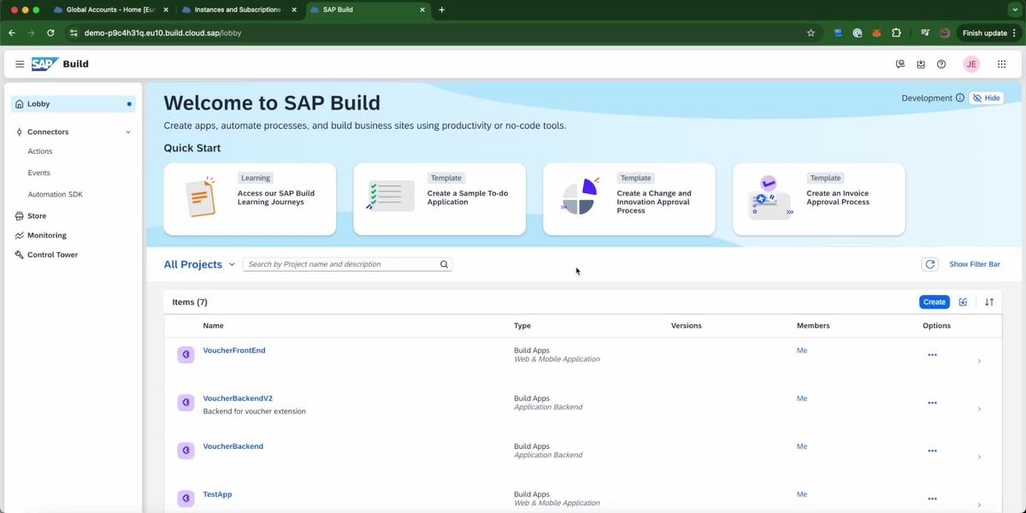1026x513 pixels.
Task: Click the VoucherBackendV2 project icon
Action: tap(186, 403)
